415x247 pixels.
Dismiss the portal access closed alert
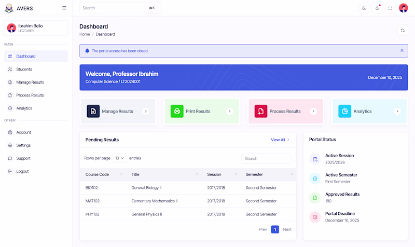402,50
